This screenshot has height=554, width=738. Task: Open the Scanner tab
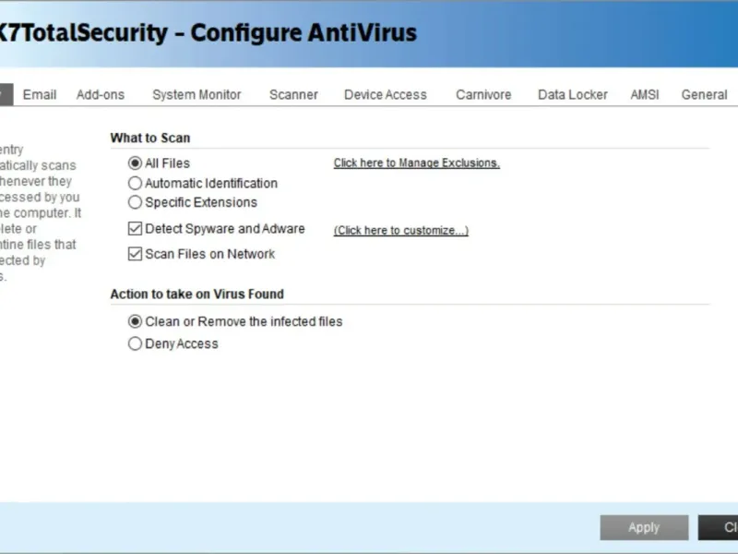pos(293,95)
